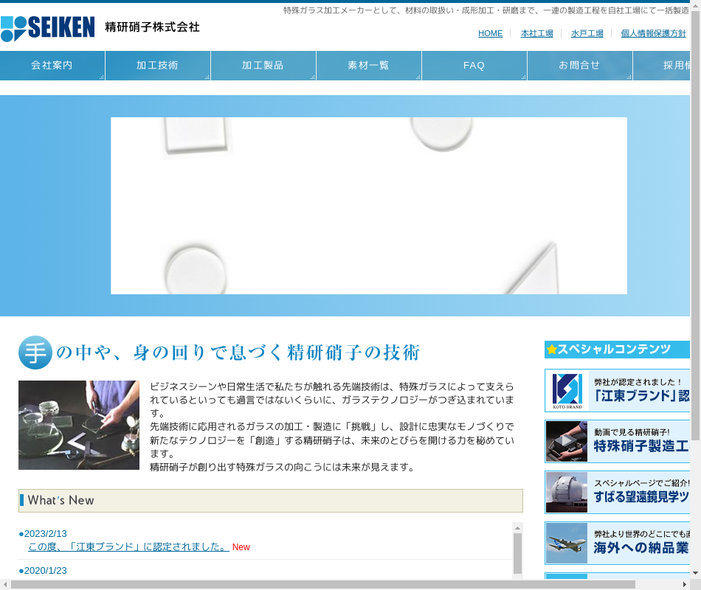Open the すばる望遠鏡見学 banner
701x590 pixels.
[618, 493]
